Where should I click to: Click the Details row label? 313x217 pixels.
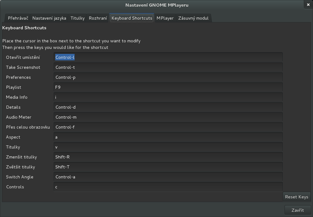(13, 107)
